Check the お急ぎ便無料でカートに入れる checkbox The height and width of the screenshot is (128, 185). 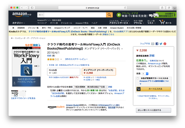pos(137,78)
